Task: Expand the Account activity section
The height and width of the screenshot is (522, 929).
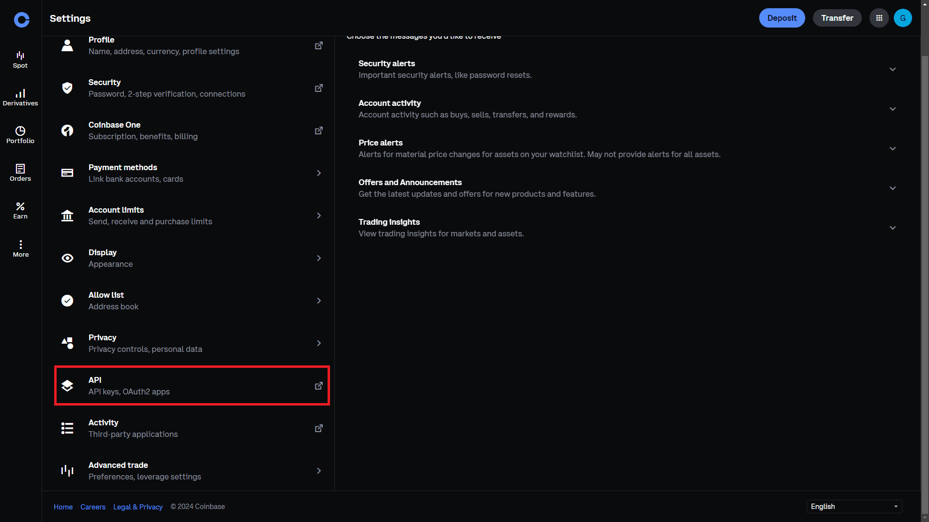Action: 893,109
